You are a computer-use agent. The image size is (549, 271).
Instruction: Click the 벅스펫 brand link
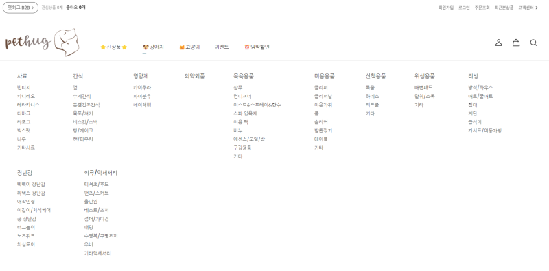click(23, 130)
